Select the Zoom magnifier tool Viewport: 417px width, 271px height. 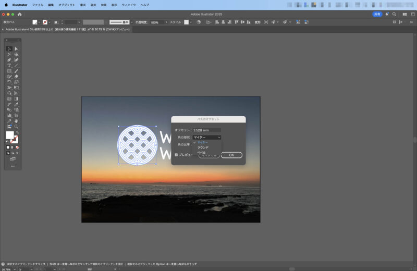[x=16, y=127]
